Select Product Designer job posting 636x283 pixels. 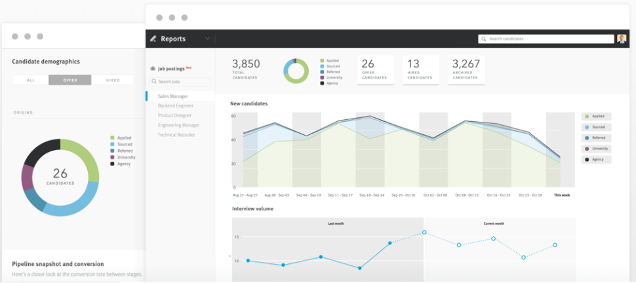[x=174, y=115]
